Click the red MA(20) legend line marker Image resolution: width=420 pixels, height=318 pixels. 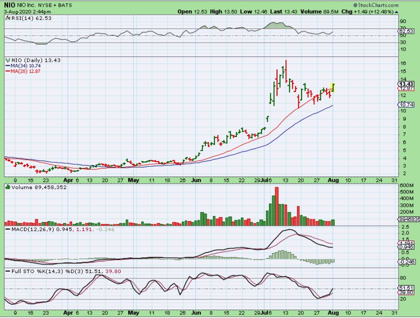[8, 71]
